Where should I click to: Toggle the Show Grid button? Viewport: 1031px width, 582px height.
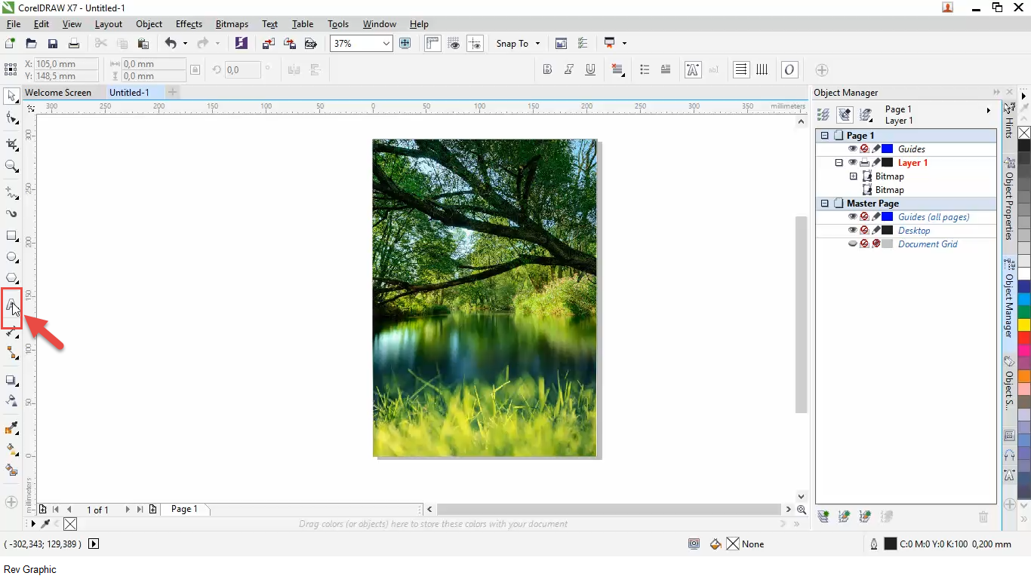click(454, 44)
